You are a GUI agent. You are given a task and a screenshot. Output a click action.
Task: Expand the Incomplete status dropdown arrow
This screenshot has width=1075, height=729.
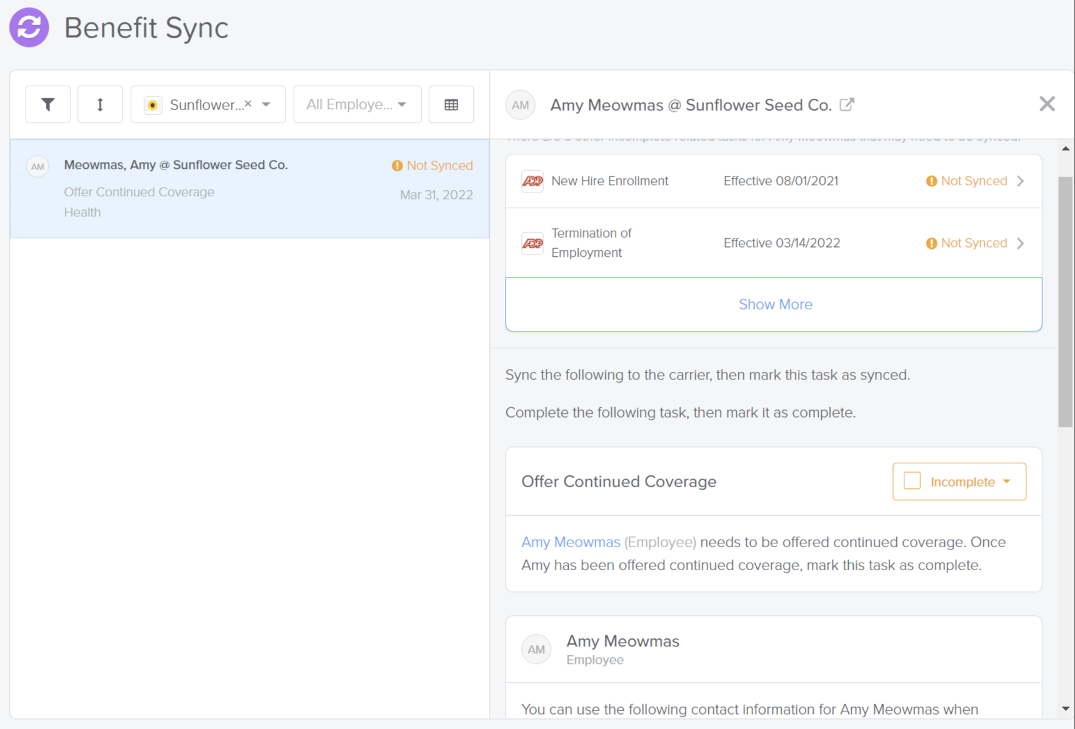click(x=1007, y=481)
